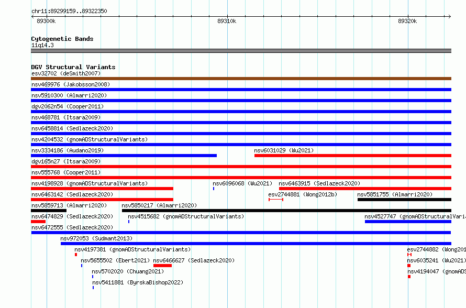The height and width of the screenshot is (308, 466).
Task: Click the nsv5859713 (Almarri2020) black bar
Action: click(x=49, y=211)
